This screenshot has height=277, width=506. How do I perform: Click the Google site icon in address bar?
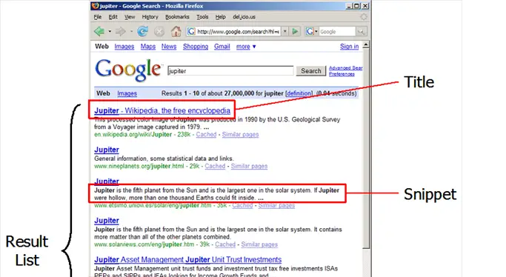(x=191, y=31)
